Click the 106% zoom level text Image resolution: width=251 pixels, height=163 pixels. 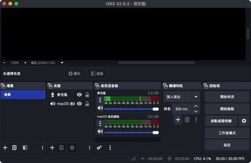(x=15, y=63)
